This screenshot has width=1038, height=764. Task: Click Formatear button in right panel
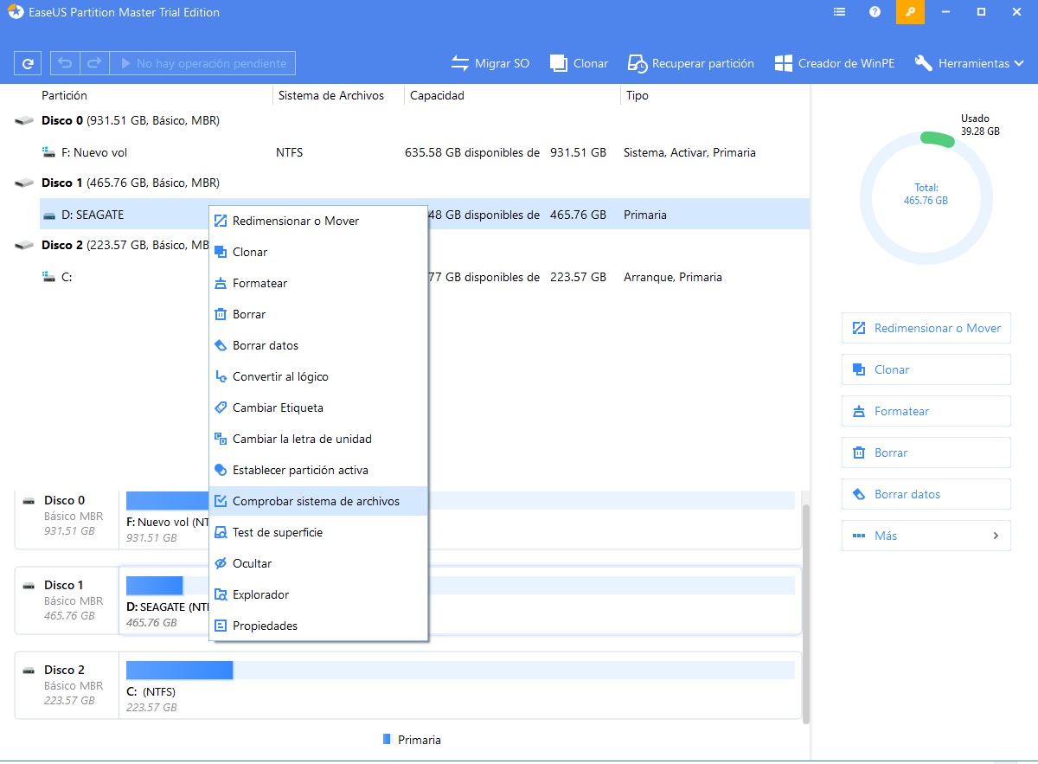926,411
